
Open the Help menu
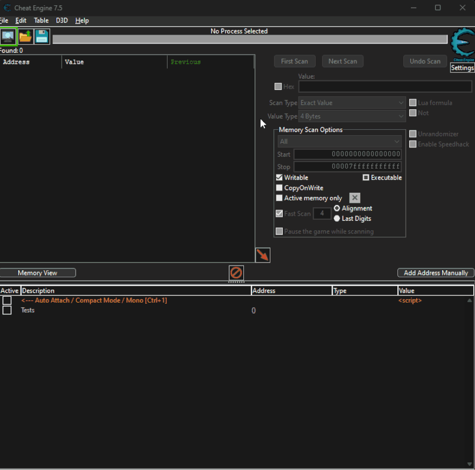click(x=82, y=21)
